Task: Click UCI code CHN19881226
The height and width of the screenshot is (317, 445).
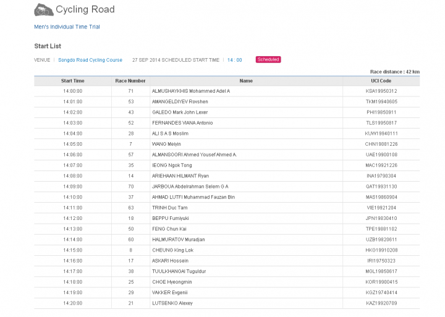Action: coord(381,144)
